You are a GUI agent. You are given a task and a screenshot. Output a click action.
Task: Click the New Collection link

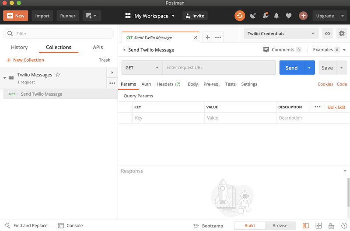pyautogui.click(x=25, y=60)
